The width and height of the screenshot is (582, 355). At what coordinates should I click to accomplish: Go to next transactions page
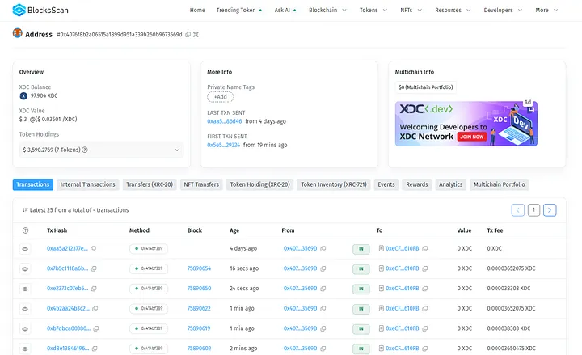click(x=550, y=210)
